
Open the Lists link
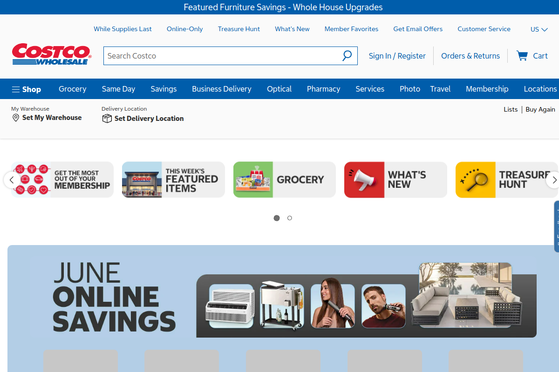(511, 109)
